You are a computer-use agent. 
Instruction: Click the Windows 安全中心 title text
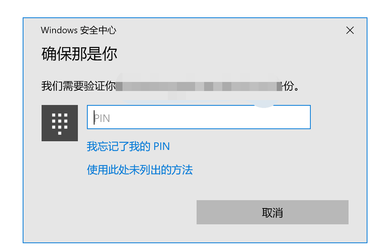click(78, 30)
